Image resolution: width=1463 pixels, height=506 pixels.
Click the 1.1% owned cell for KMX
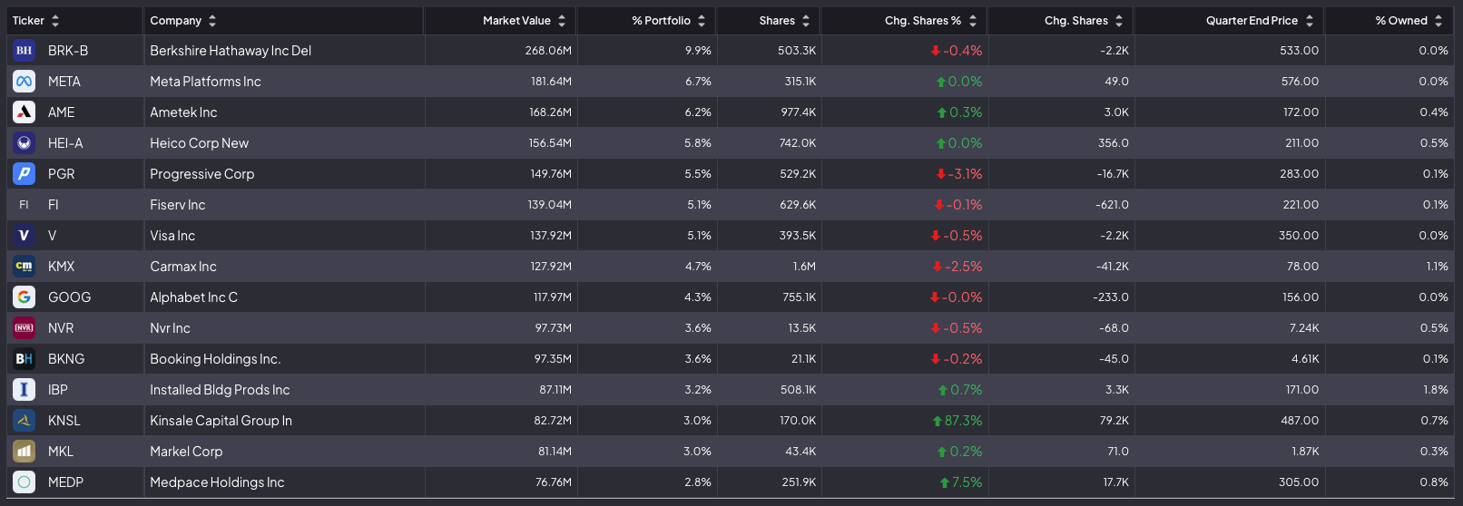coord(1437,267)
